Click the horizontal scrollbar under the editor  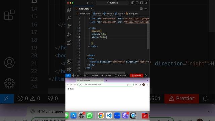click(x=104, y=72)
